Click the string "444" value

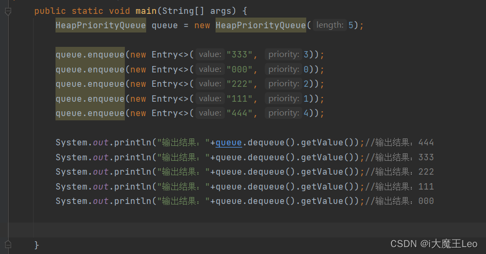point(240,113)
